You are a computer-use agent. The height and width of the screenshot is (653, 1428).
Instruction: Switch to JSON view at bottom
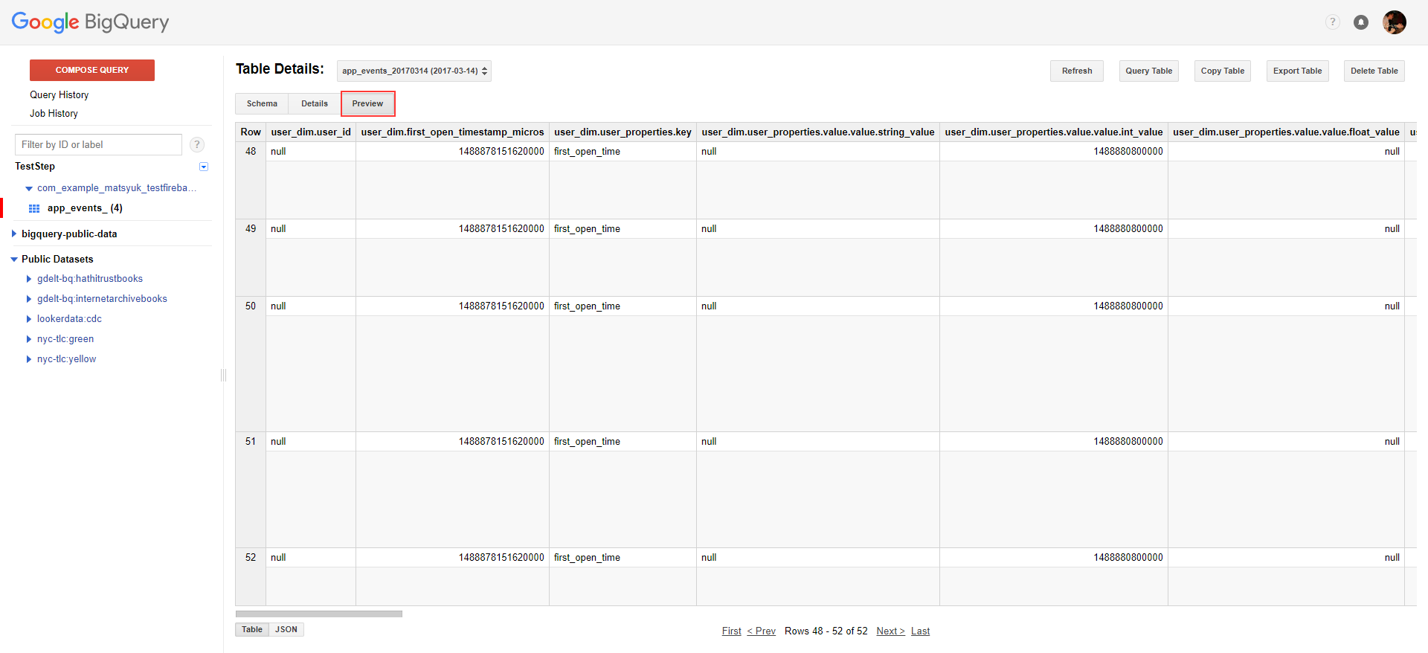point(286,629)
